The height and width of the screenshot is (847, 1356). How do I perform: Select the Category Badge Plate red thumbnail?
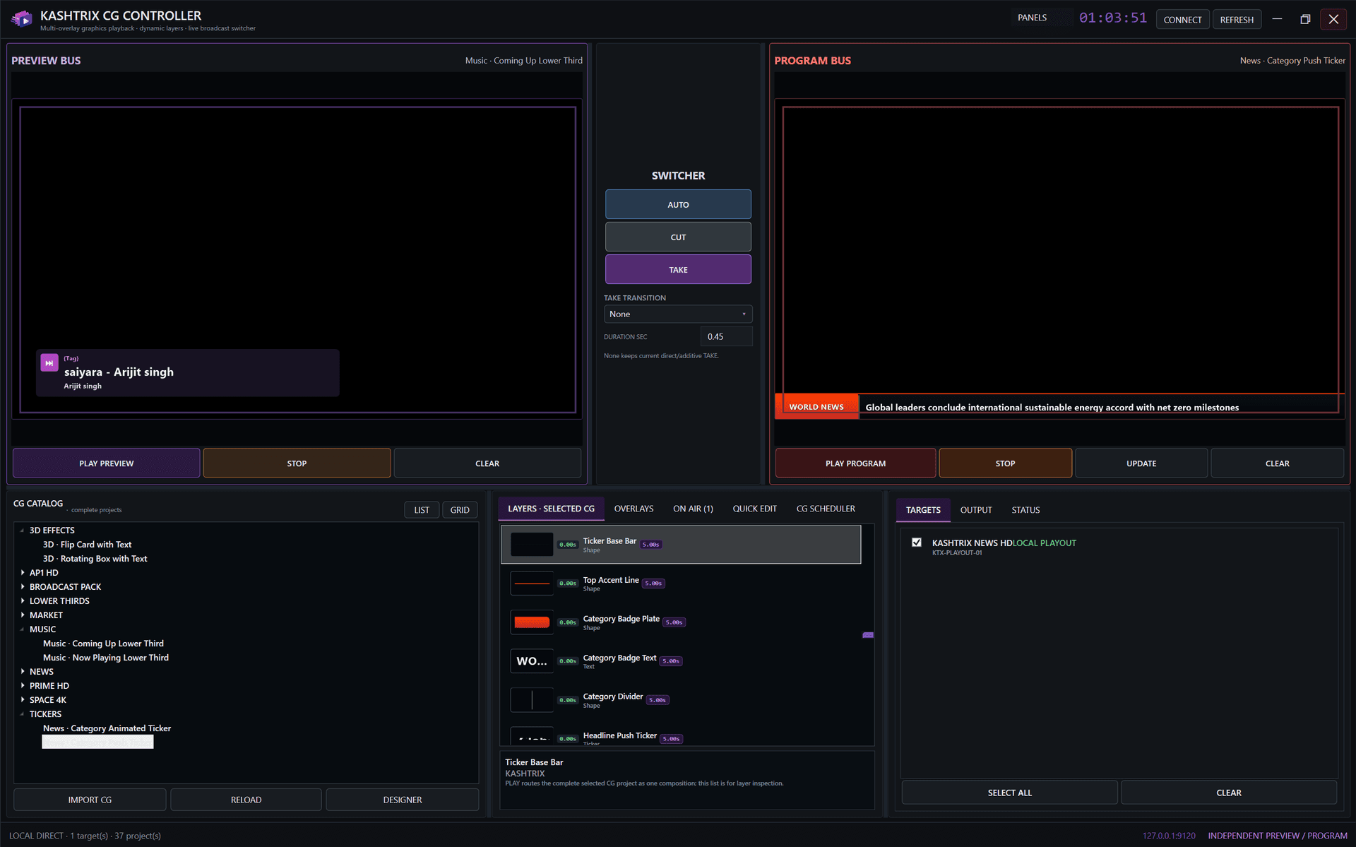pos(532,622)
